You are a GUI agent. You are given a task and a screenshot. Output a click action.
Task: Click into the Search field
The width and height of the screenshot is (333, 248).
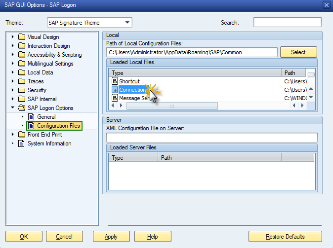pyautogui.click(x=288, y=22)
